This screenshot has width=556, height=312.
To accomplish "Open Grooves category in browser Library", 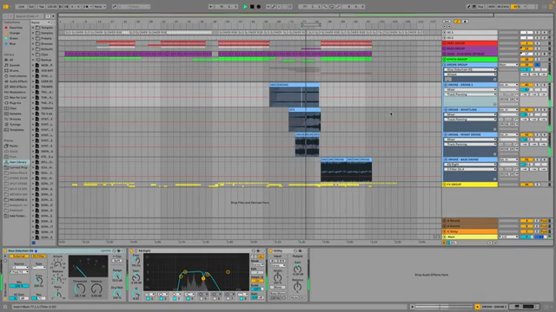I will tap(15, 119).
